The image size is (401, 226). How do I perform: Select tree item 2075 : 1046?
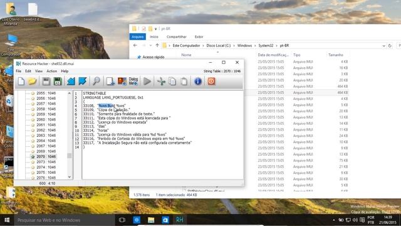[x=46, y=173]
